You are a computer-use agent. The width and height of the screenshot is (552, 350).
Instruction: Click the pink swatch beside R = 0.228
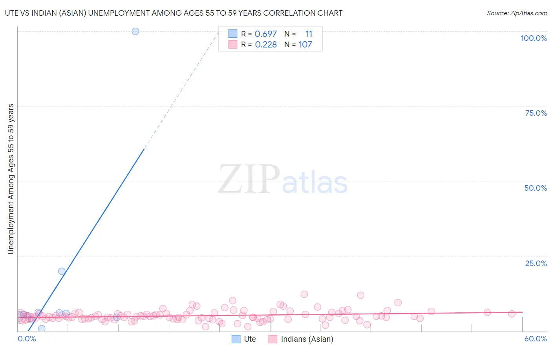click(233, 44)
